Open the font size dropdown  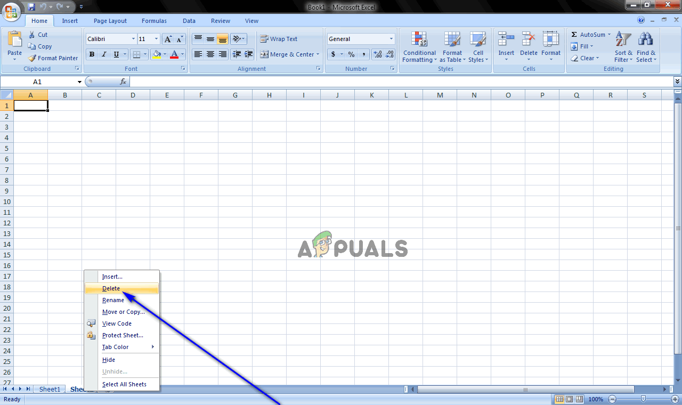click(156, 39)
